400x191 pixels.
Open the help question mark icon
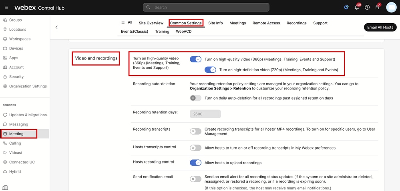(367, 7)
